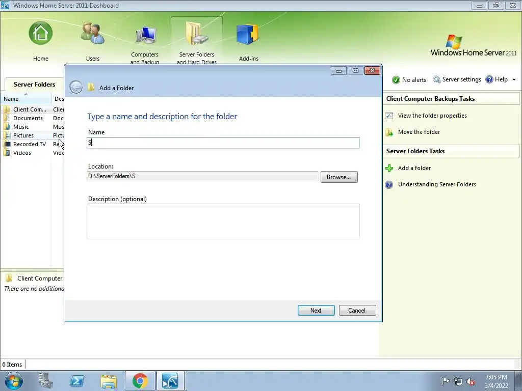This screenshot has width=522, height=391.
Task: Click the blue Help question mark icon
Action: (489, 79)
